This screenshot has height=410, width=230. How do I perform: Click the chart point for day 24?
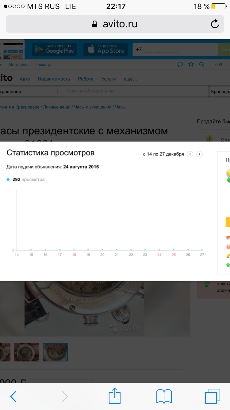tap(159, 250)
